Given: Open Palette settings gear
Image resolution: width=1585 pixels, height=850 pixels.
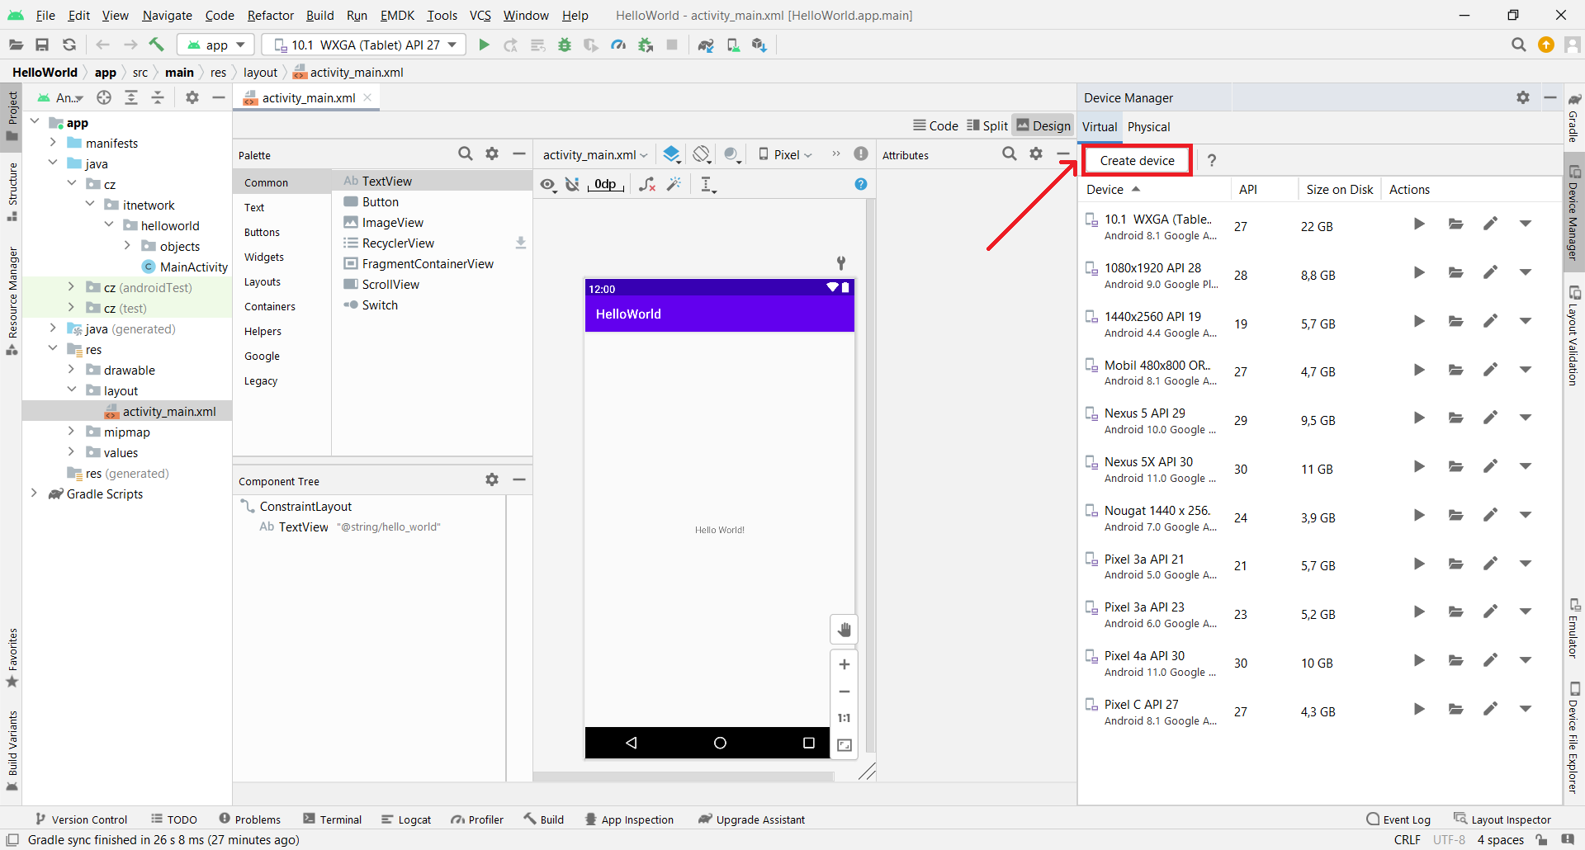Looking at the screenshot, I should coord(492,153).
